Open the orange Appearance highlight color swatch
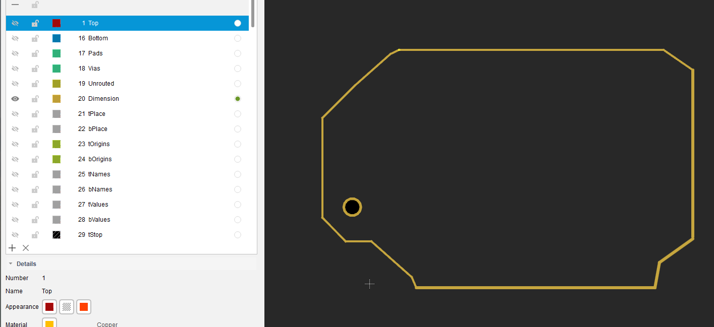 [84, 307]
